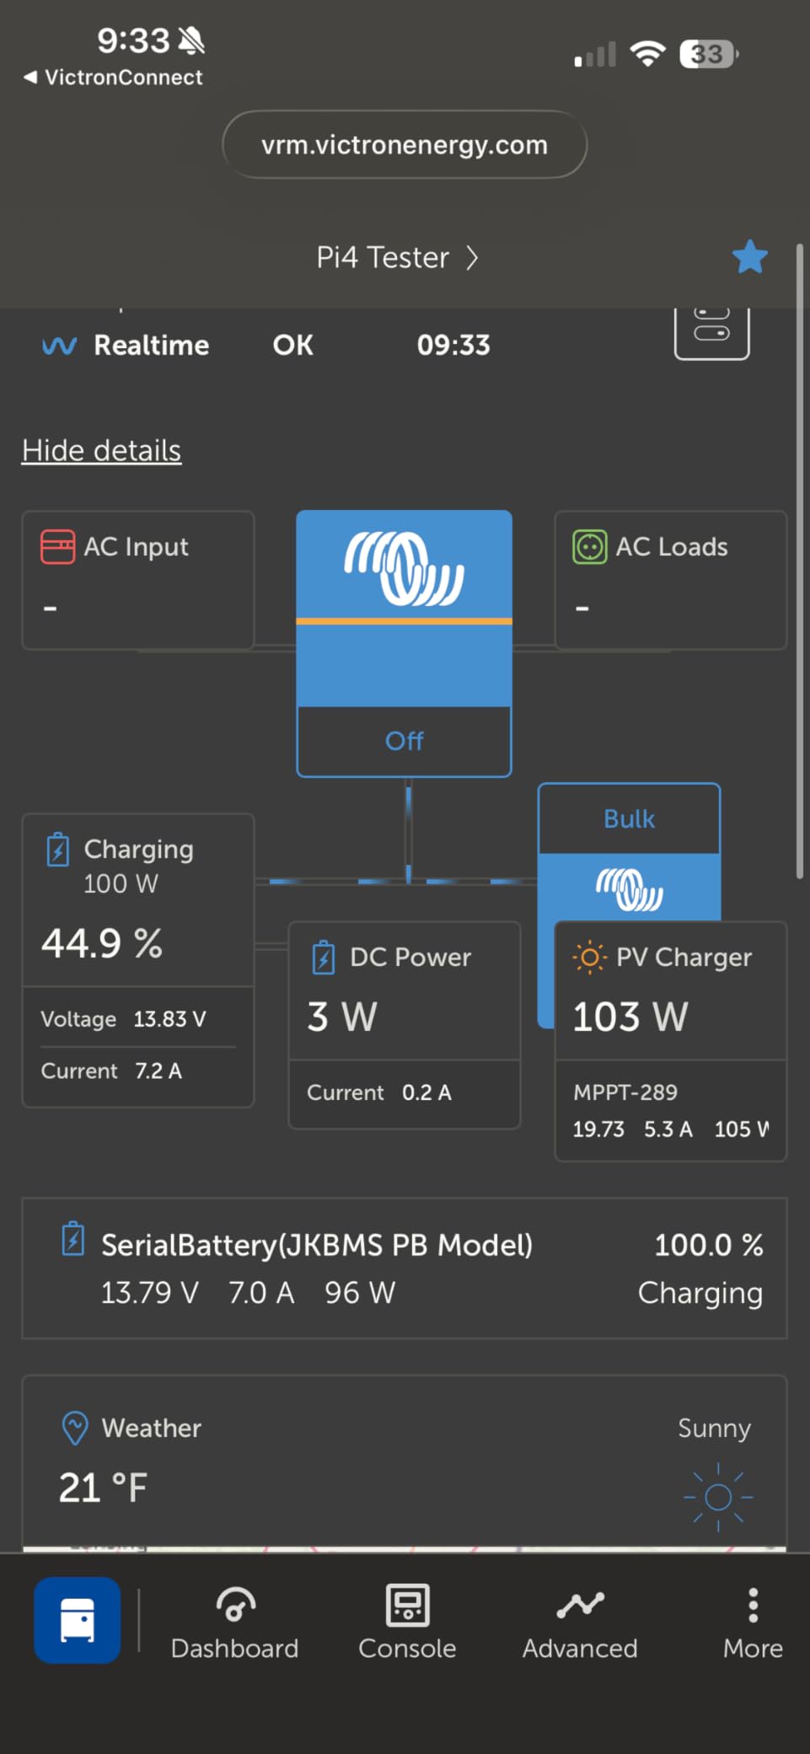Tap the PV Charger sun icon
This screenshot has height=1754, width=810.
click(589, 957)
